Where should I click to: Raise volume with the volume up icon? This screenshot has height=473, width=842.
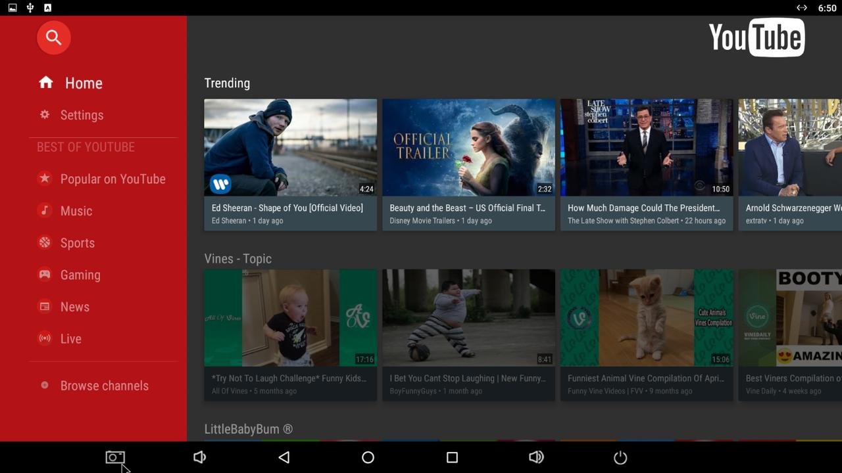[536, 457]
